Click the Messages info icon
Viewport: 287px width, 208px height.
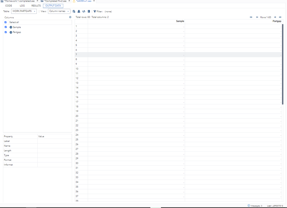249,206
